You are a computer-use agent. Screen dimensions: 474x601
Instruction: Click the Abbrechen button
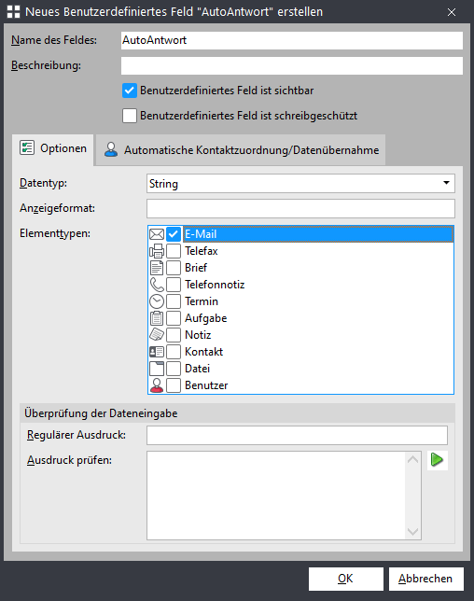click(x=426, y=579)
